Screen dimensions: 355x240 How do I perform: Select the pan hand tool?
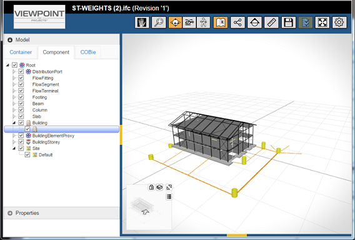coord(142,22)
